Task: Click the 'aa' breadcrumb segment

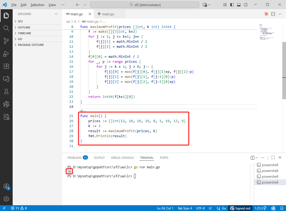Action: pyautogui.click(x=68, y=22)
